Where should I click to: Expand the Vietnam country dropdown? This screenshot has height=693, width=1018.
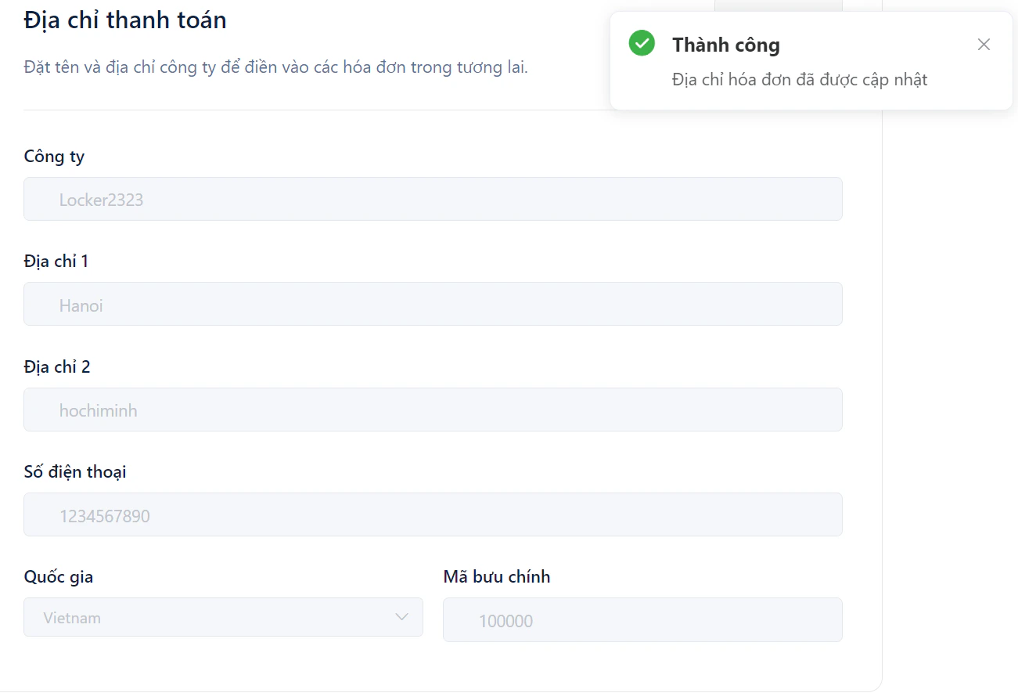click(x=223, y=617)
